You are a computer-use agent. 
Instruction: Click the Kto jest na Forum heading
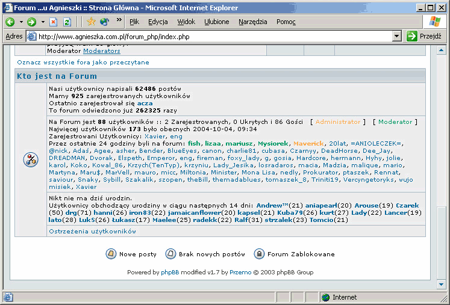(57, 76)
